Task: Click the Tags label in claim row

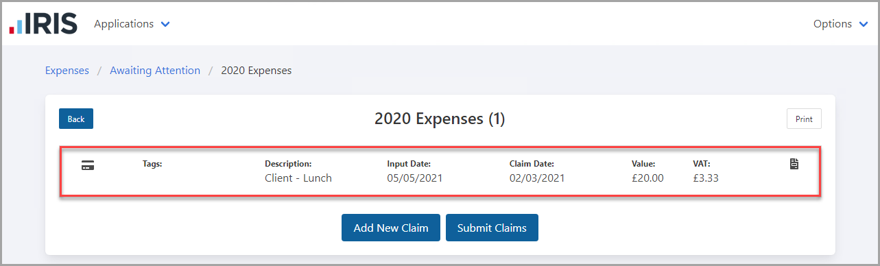Action: (152, 164)
